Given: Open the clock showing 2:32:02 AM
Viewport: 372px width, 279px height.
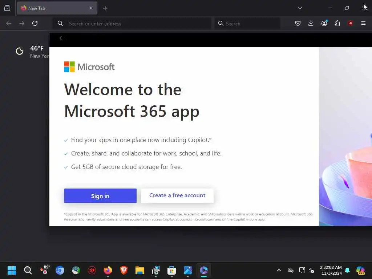Looking at the screenshot, I should click(331, 270).
